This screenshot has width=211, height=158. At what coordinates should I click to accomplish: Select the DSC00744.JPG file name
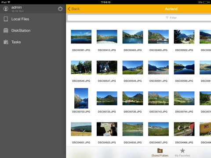[184, 111]
